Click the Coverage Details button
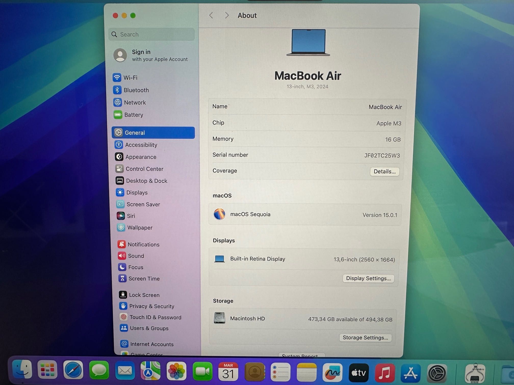 tap(385, 172)
